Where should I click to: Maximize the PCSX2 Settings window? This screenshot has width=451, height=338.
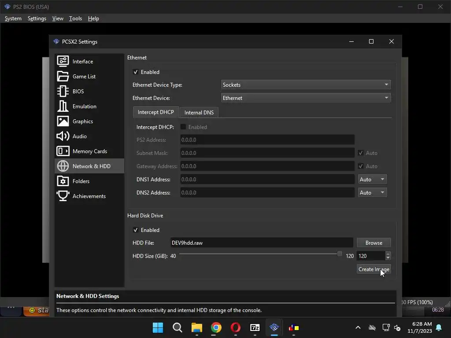(371, 41)
